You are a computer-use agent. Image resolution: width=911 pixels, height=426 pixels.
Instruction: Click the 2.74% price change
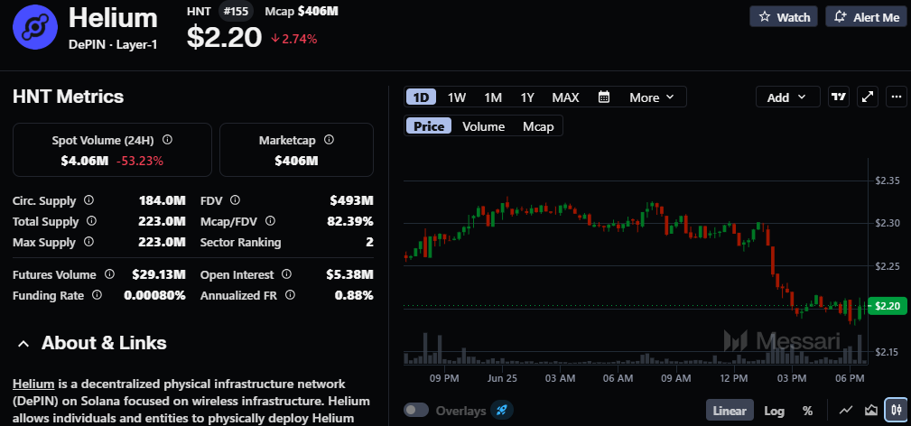click(294, 39)
